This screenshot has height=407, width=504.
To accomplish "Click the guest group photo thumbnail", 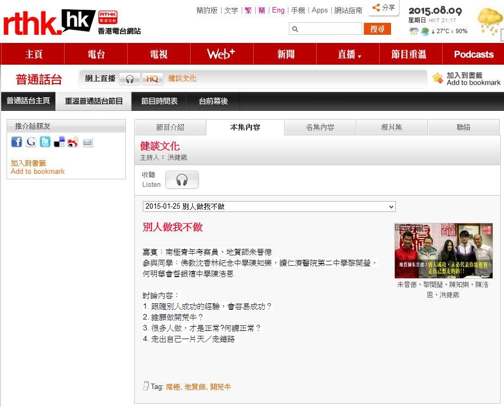I will (x=443, y=251).
